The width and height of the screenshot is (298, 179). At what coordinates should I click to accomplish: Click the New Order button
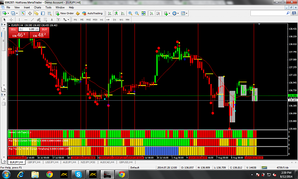[x=65, y=13]
